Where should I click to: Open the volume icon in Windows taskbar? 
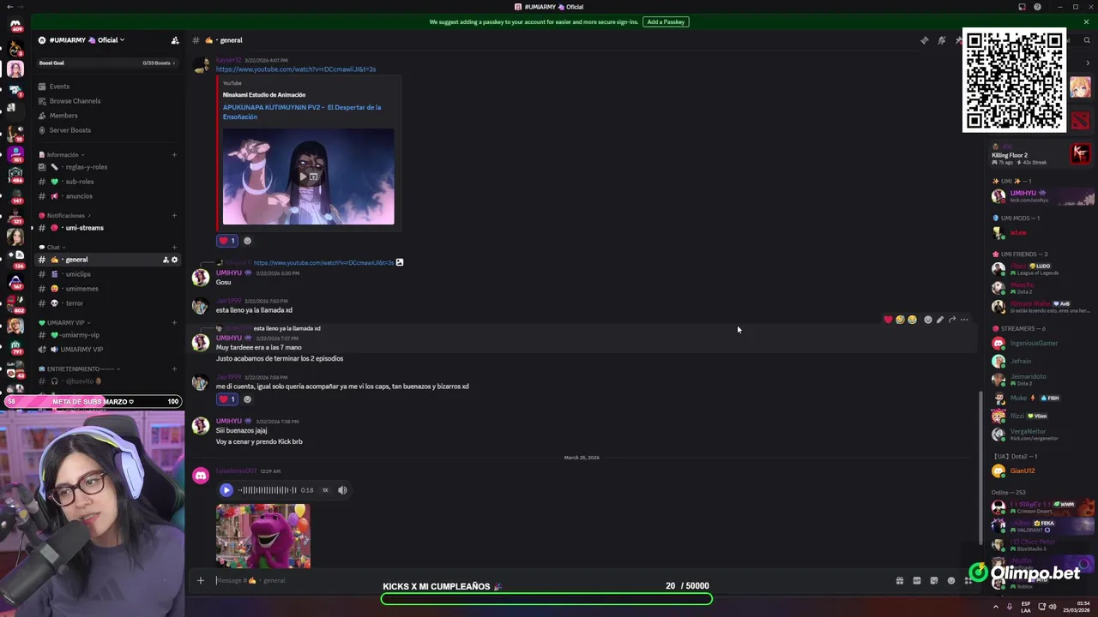coord(1053,607)
